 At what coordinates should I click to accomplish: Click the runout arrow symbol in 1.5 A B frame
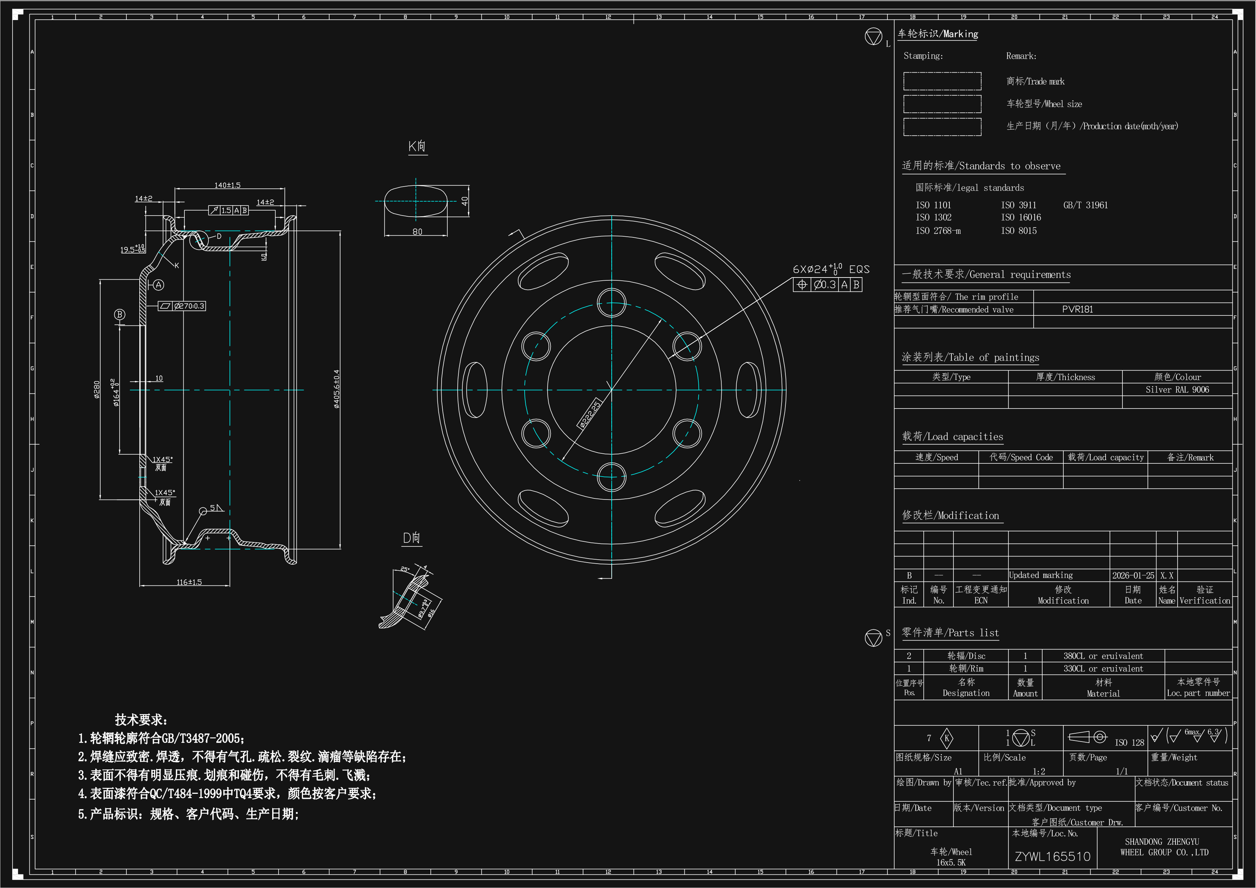tap(215, 210)
